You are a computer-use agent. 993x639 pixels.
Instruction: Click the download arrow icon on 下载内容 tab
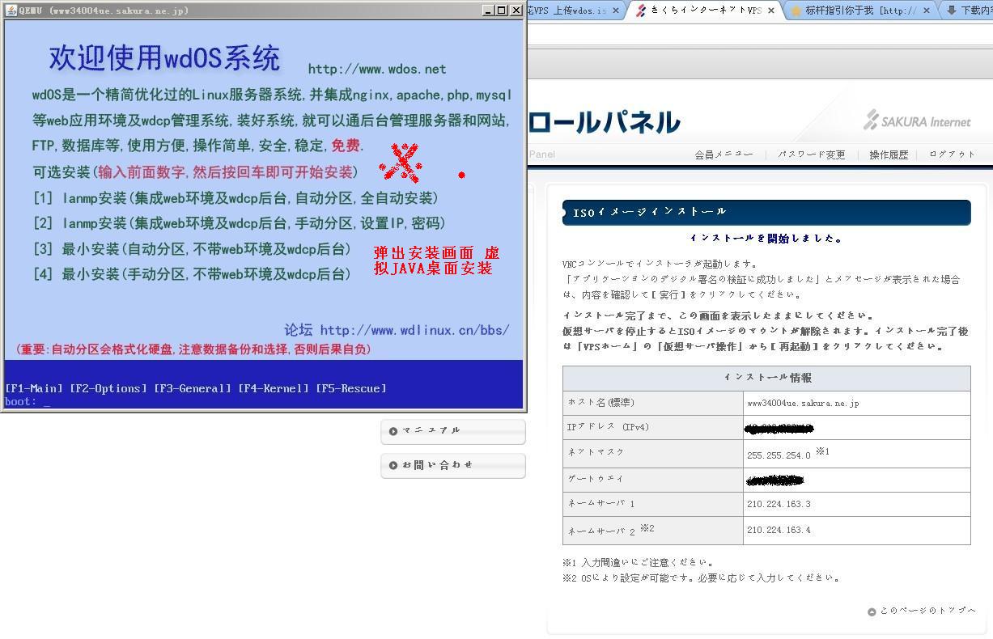coord(951,11)
